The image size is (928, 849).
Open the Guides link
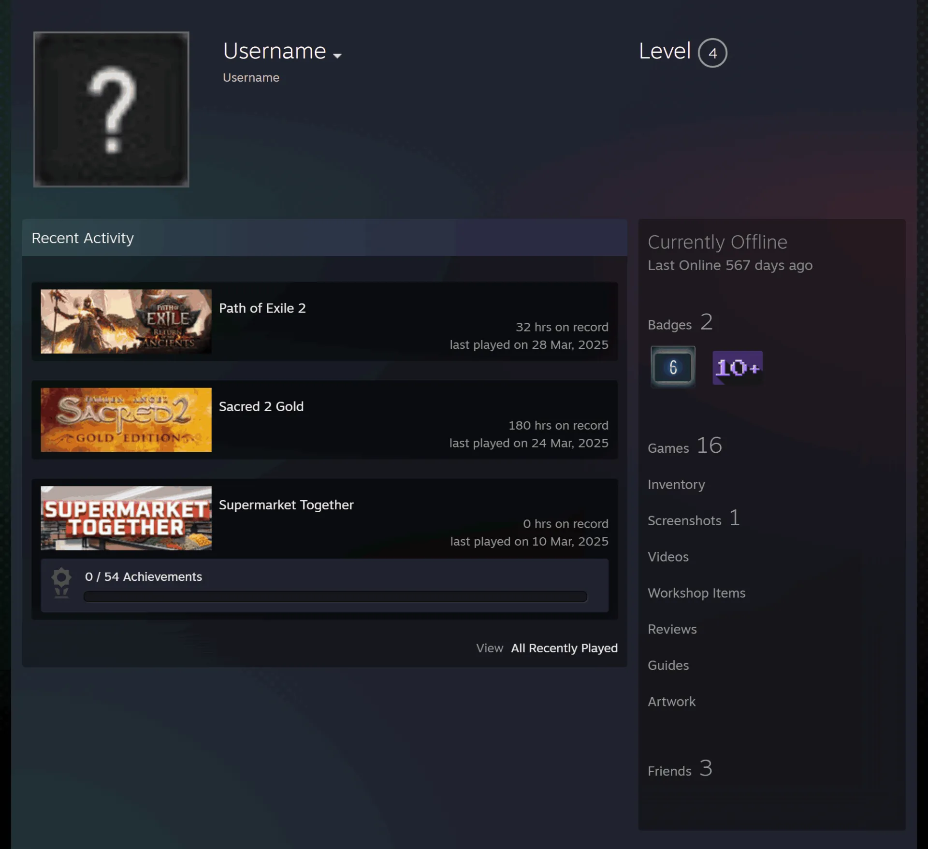pos(668,665)
